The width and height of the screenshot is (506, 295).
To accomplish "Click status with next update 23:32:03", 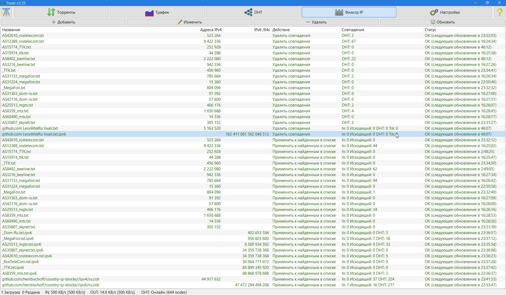I will [x=460, y=36].
